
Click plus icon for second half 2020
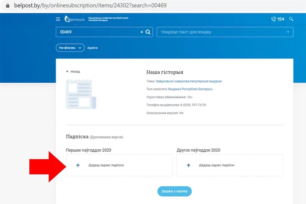[188, 165]
